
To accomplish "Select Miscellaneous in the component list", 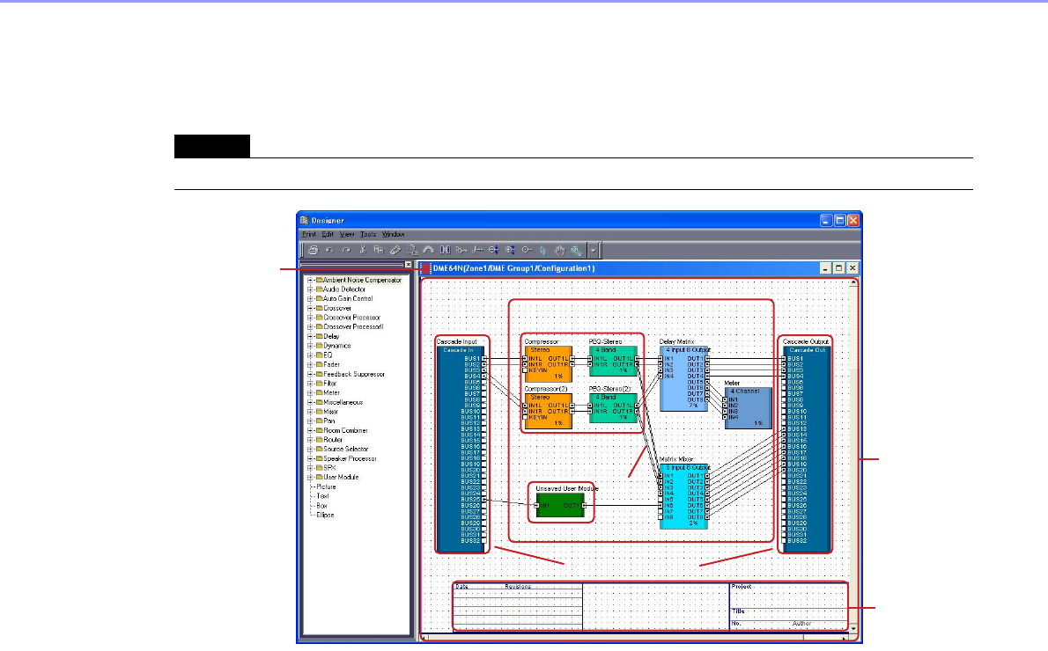I will (x=343, y=403).
